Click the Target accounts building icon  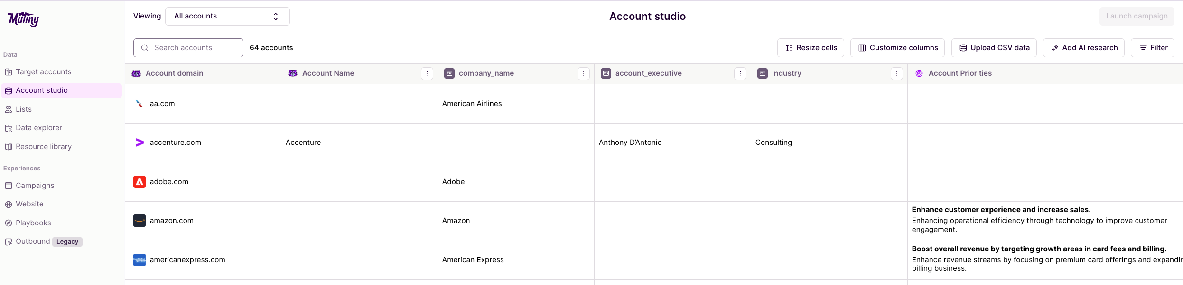(9, 72)
